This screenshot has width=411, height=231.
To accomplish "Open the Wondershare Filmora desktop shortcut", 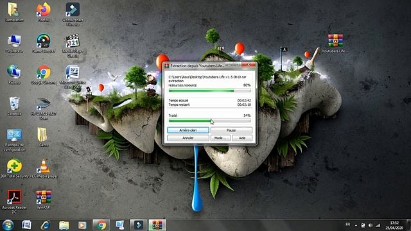I will pos(73,14).
